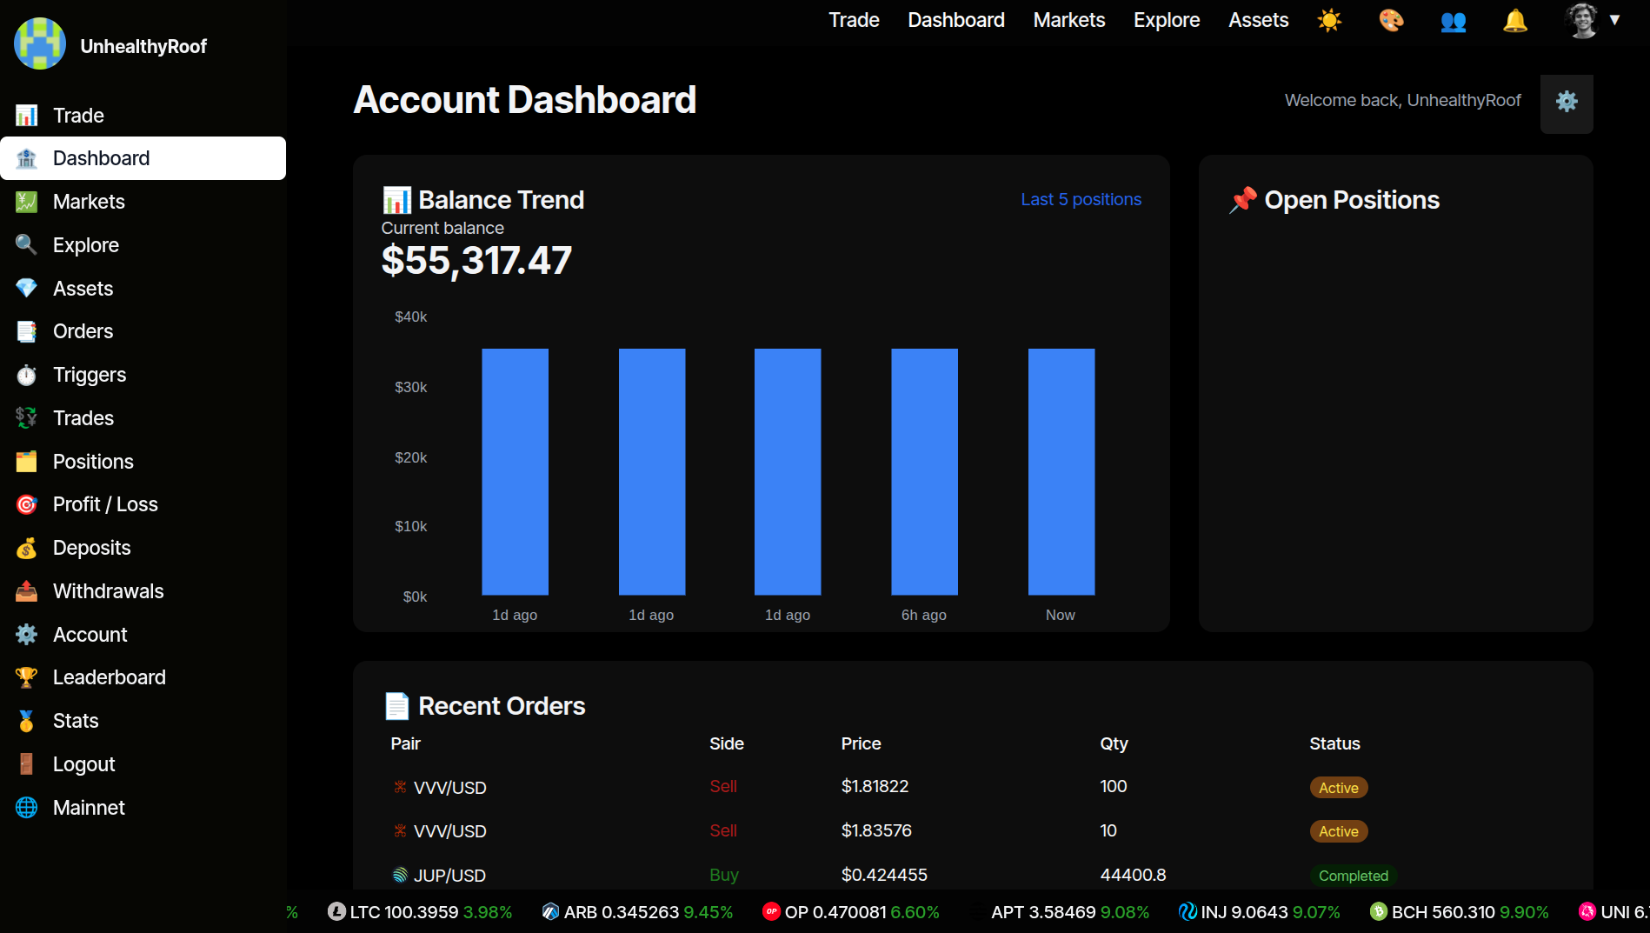Open notifications via the bell icon
The width and height of the screenshot is (1650, 933).
1514,21
